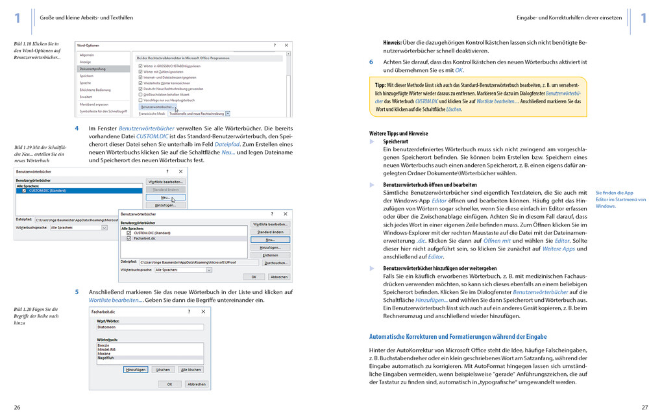Open the Französische Modi dropdown
The width and height of the screenshot is (662, 418).
coord(228,114)
